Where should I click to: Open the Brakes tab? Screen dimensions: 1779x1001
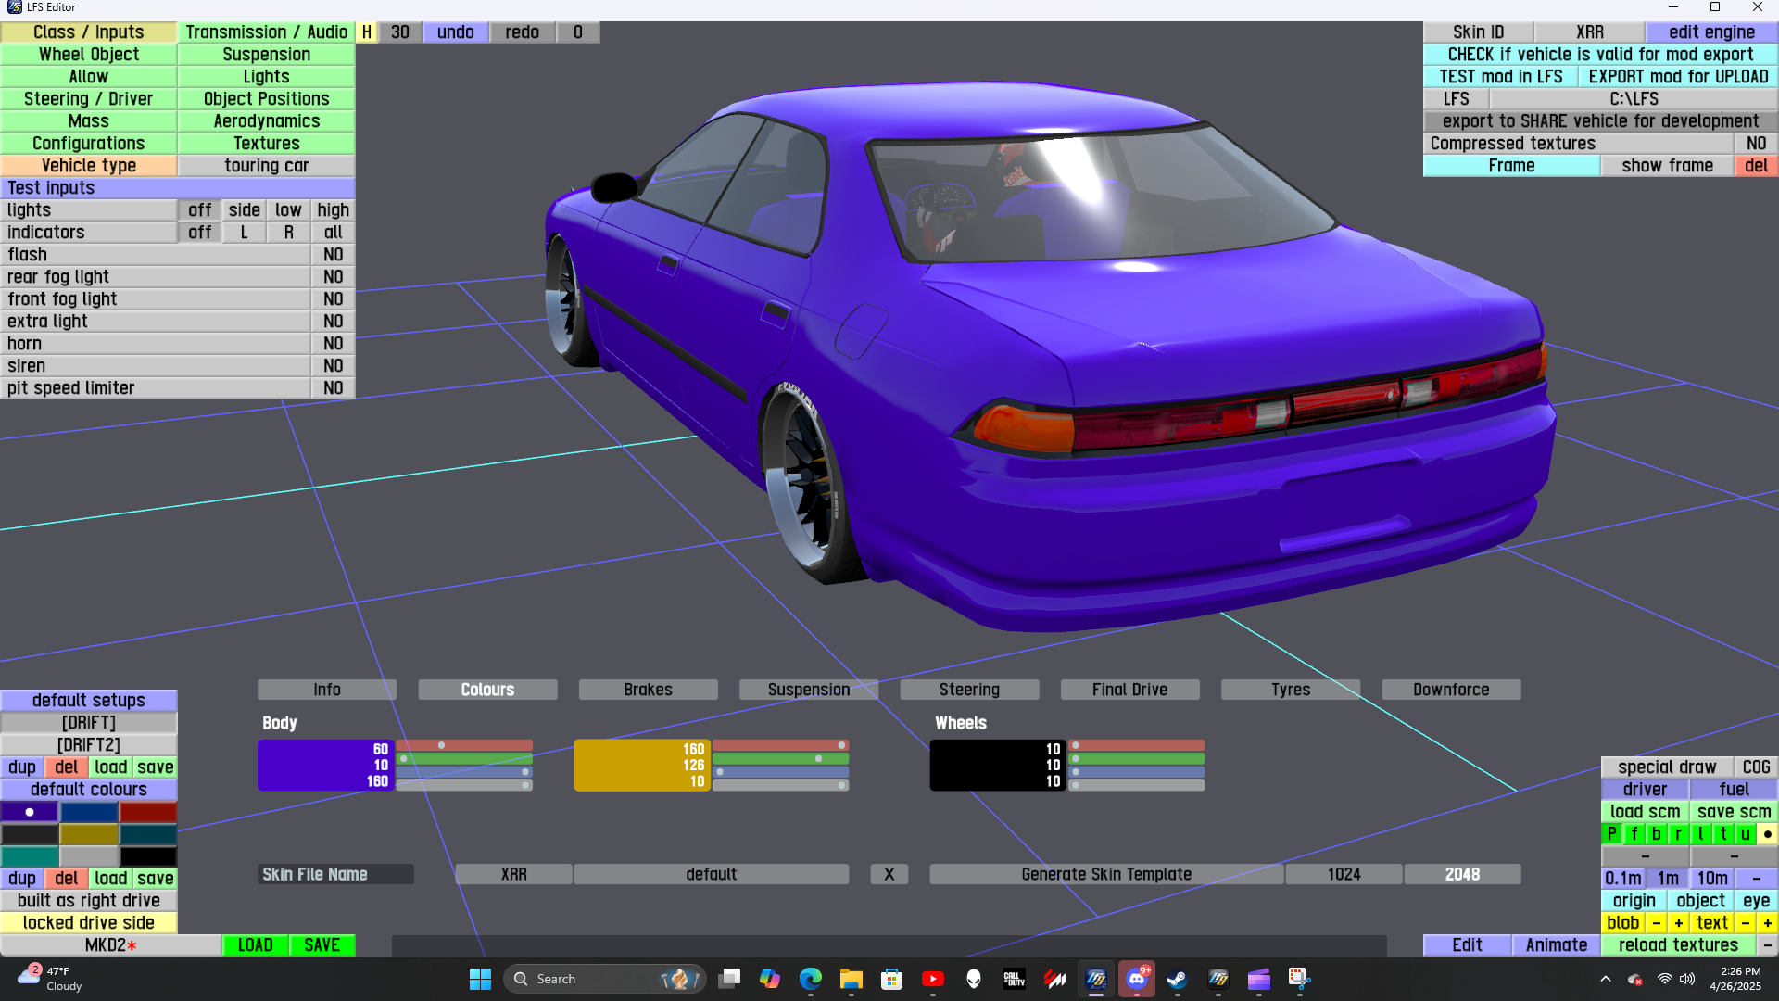coord(648,690)
